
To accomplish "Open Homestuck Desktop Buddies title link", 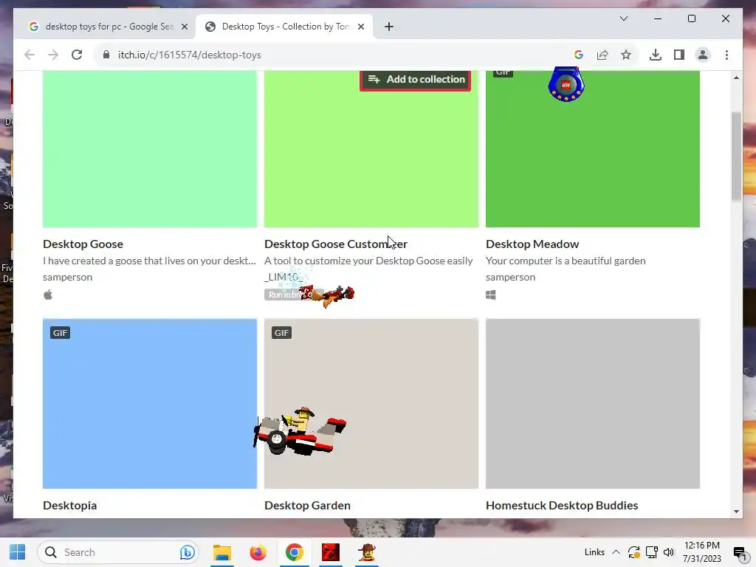I will pyautogui.click(x=562, y=505).
